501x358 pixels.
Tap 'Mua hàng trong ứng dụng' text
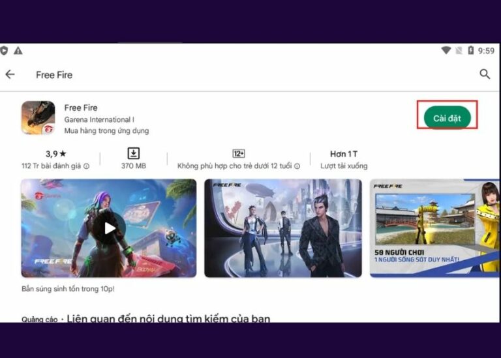point(106,130)
